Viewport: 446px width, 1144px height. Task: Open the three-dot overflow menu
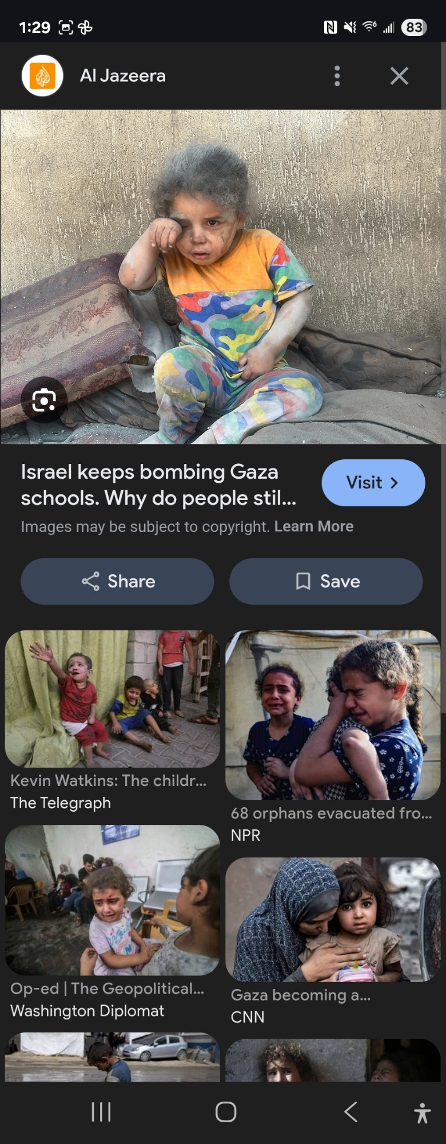click(x=337, y=76)
